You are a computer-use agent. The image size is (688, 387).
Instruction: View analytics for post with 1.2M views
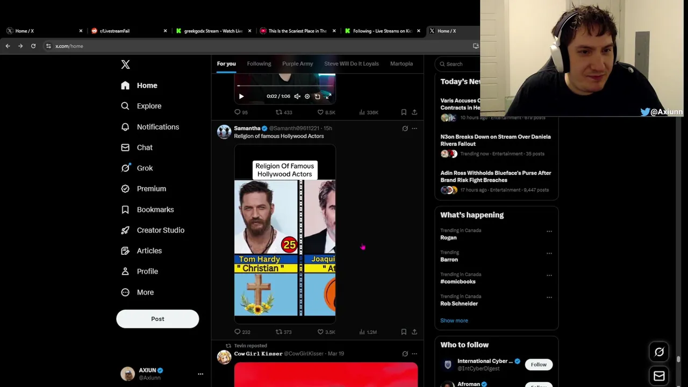(368, 332)
